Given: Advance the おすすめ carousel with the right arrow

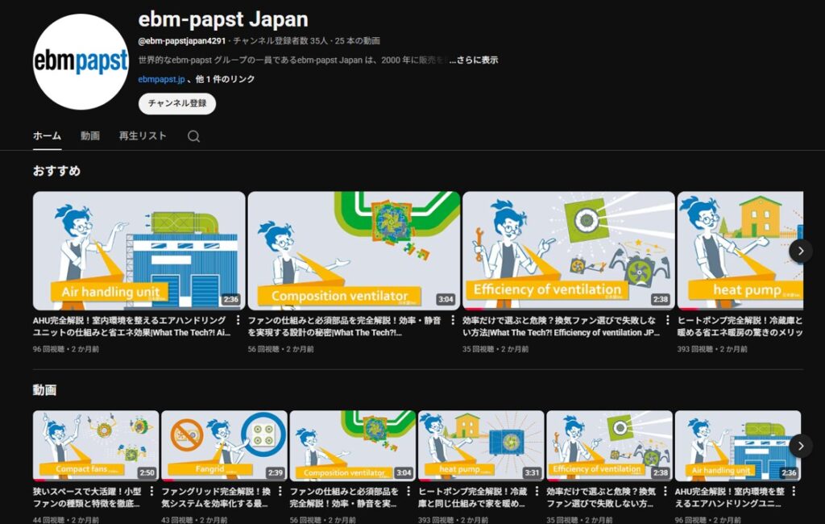Looking at the screenshot, I should coord(801,251).
